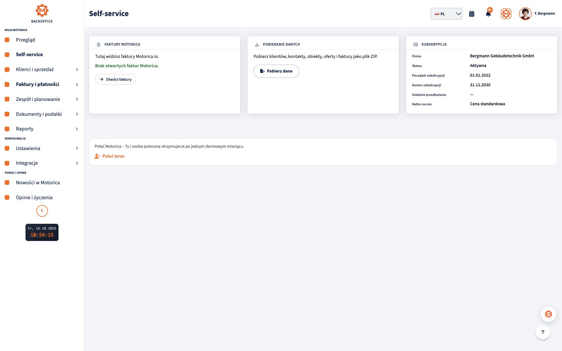Click 'Cena standardowa' value

(x=487, y=104)
